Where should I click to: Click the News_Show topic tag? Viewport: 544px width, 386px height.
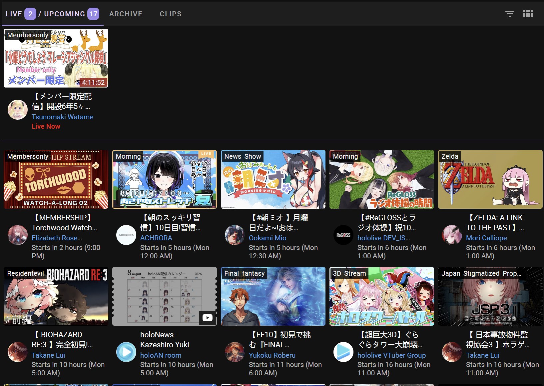point(243,156)
